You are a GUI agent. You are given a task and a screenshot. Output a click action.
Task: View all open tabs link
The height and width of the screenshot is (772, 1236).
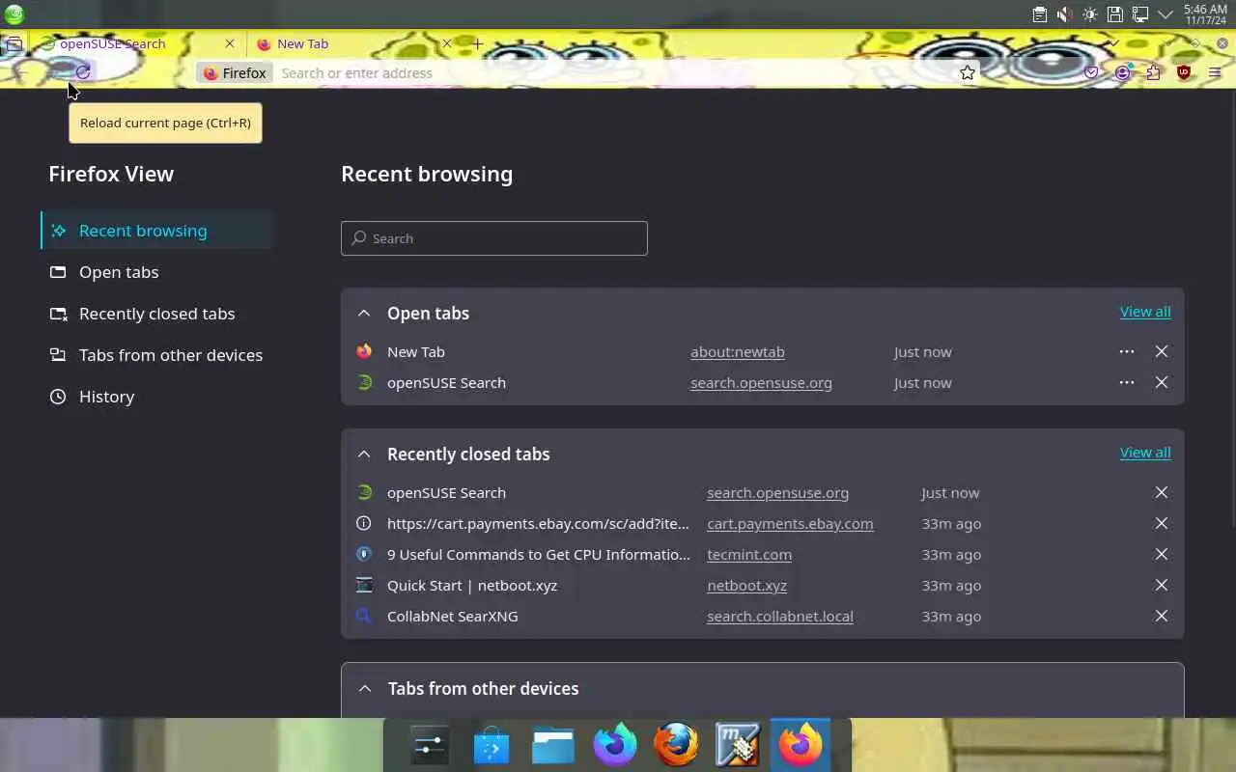point(1145,312)
